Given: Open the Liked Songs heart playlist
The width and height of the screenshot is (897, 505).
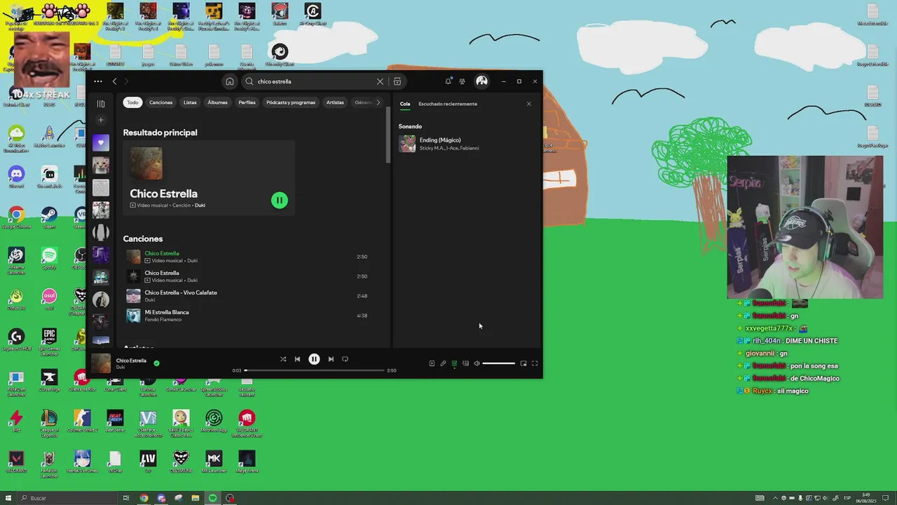Looking at the screenshot, I should [101, 143].
